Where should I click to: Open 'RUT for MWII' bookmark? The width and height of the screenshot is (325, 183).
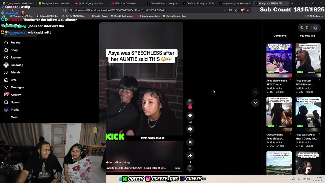[73, 16]
